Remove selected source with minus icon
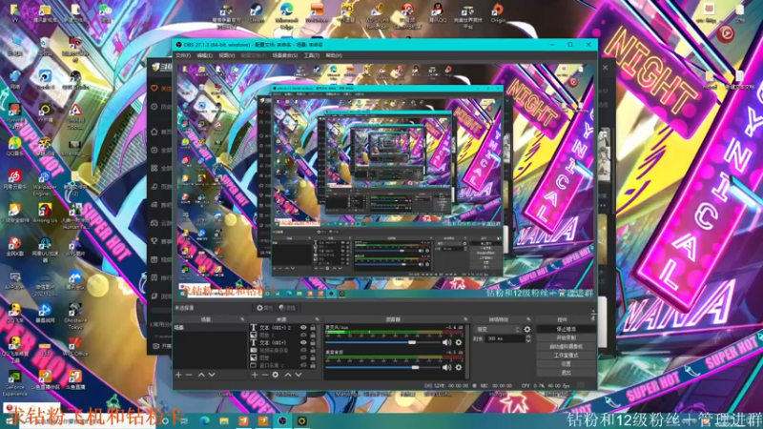763x429 pixels. pyautogui.click(x=265, y=375)
